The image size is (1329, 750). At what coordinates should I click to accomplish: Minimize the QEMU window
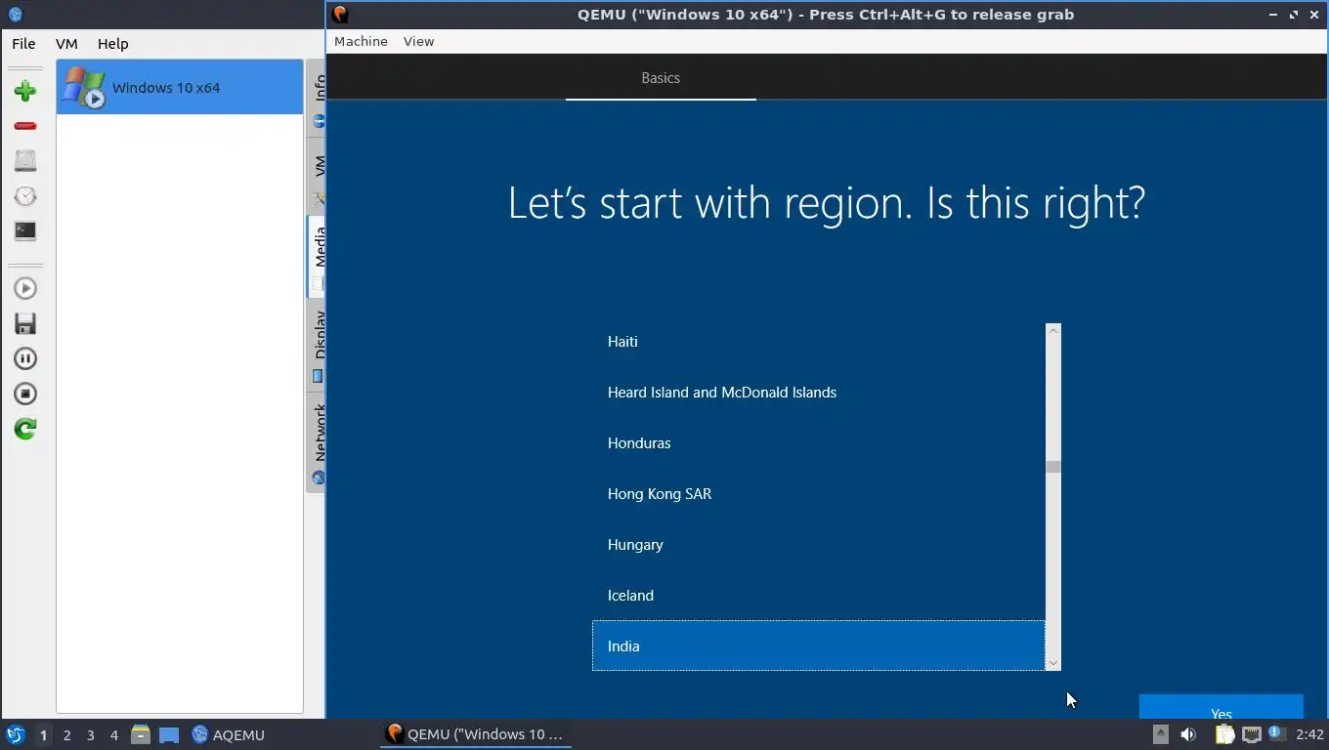1273,15
